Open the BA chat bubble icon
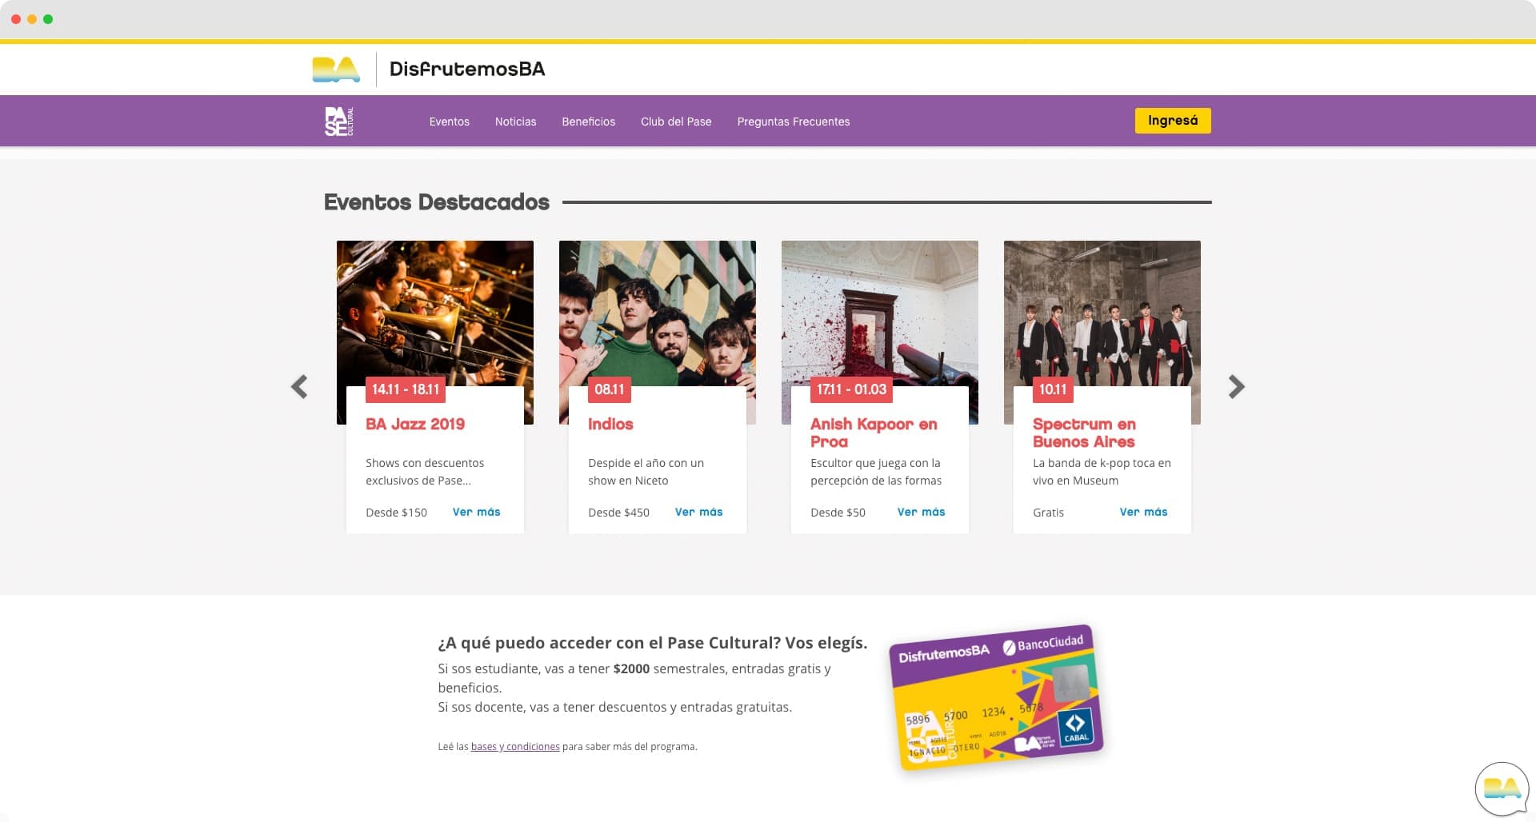1536x822 pixels. coord(1502,788)
